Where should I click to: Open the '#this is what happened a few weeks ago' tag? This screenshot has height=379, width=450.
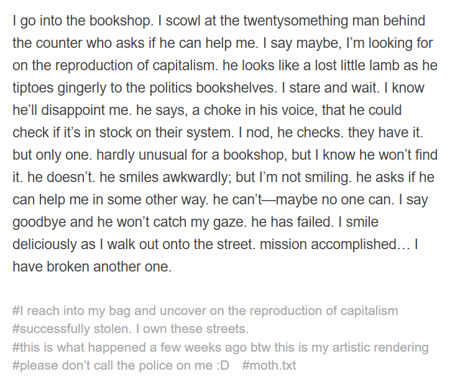coord(221,347)
